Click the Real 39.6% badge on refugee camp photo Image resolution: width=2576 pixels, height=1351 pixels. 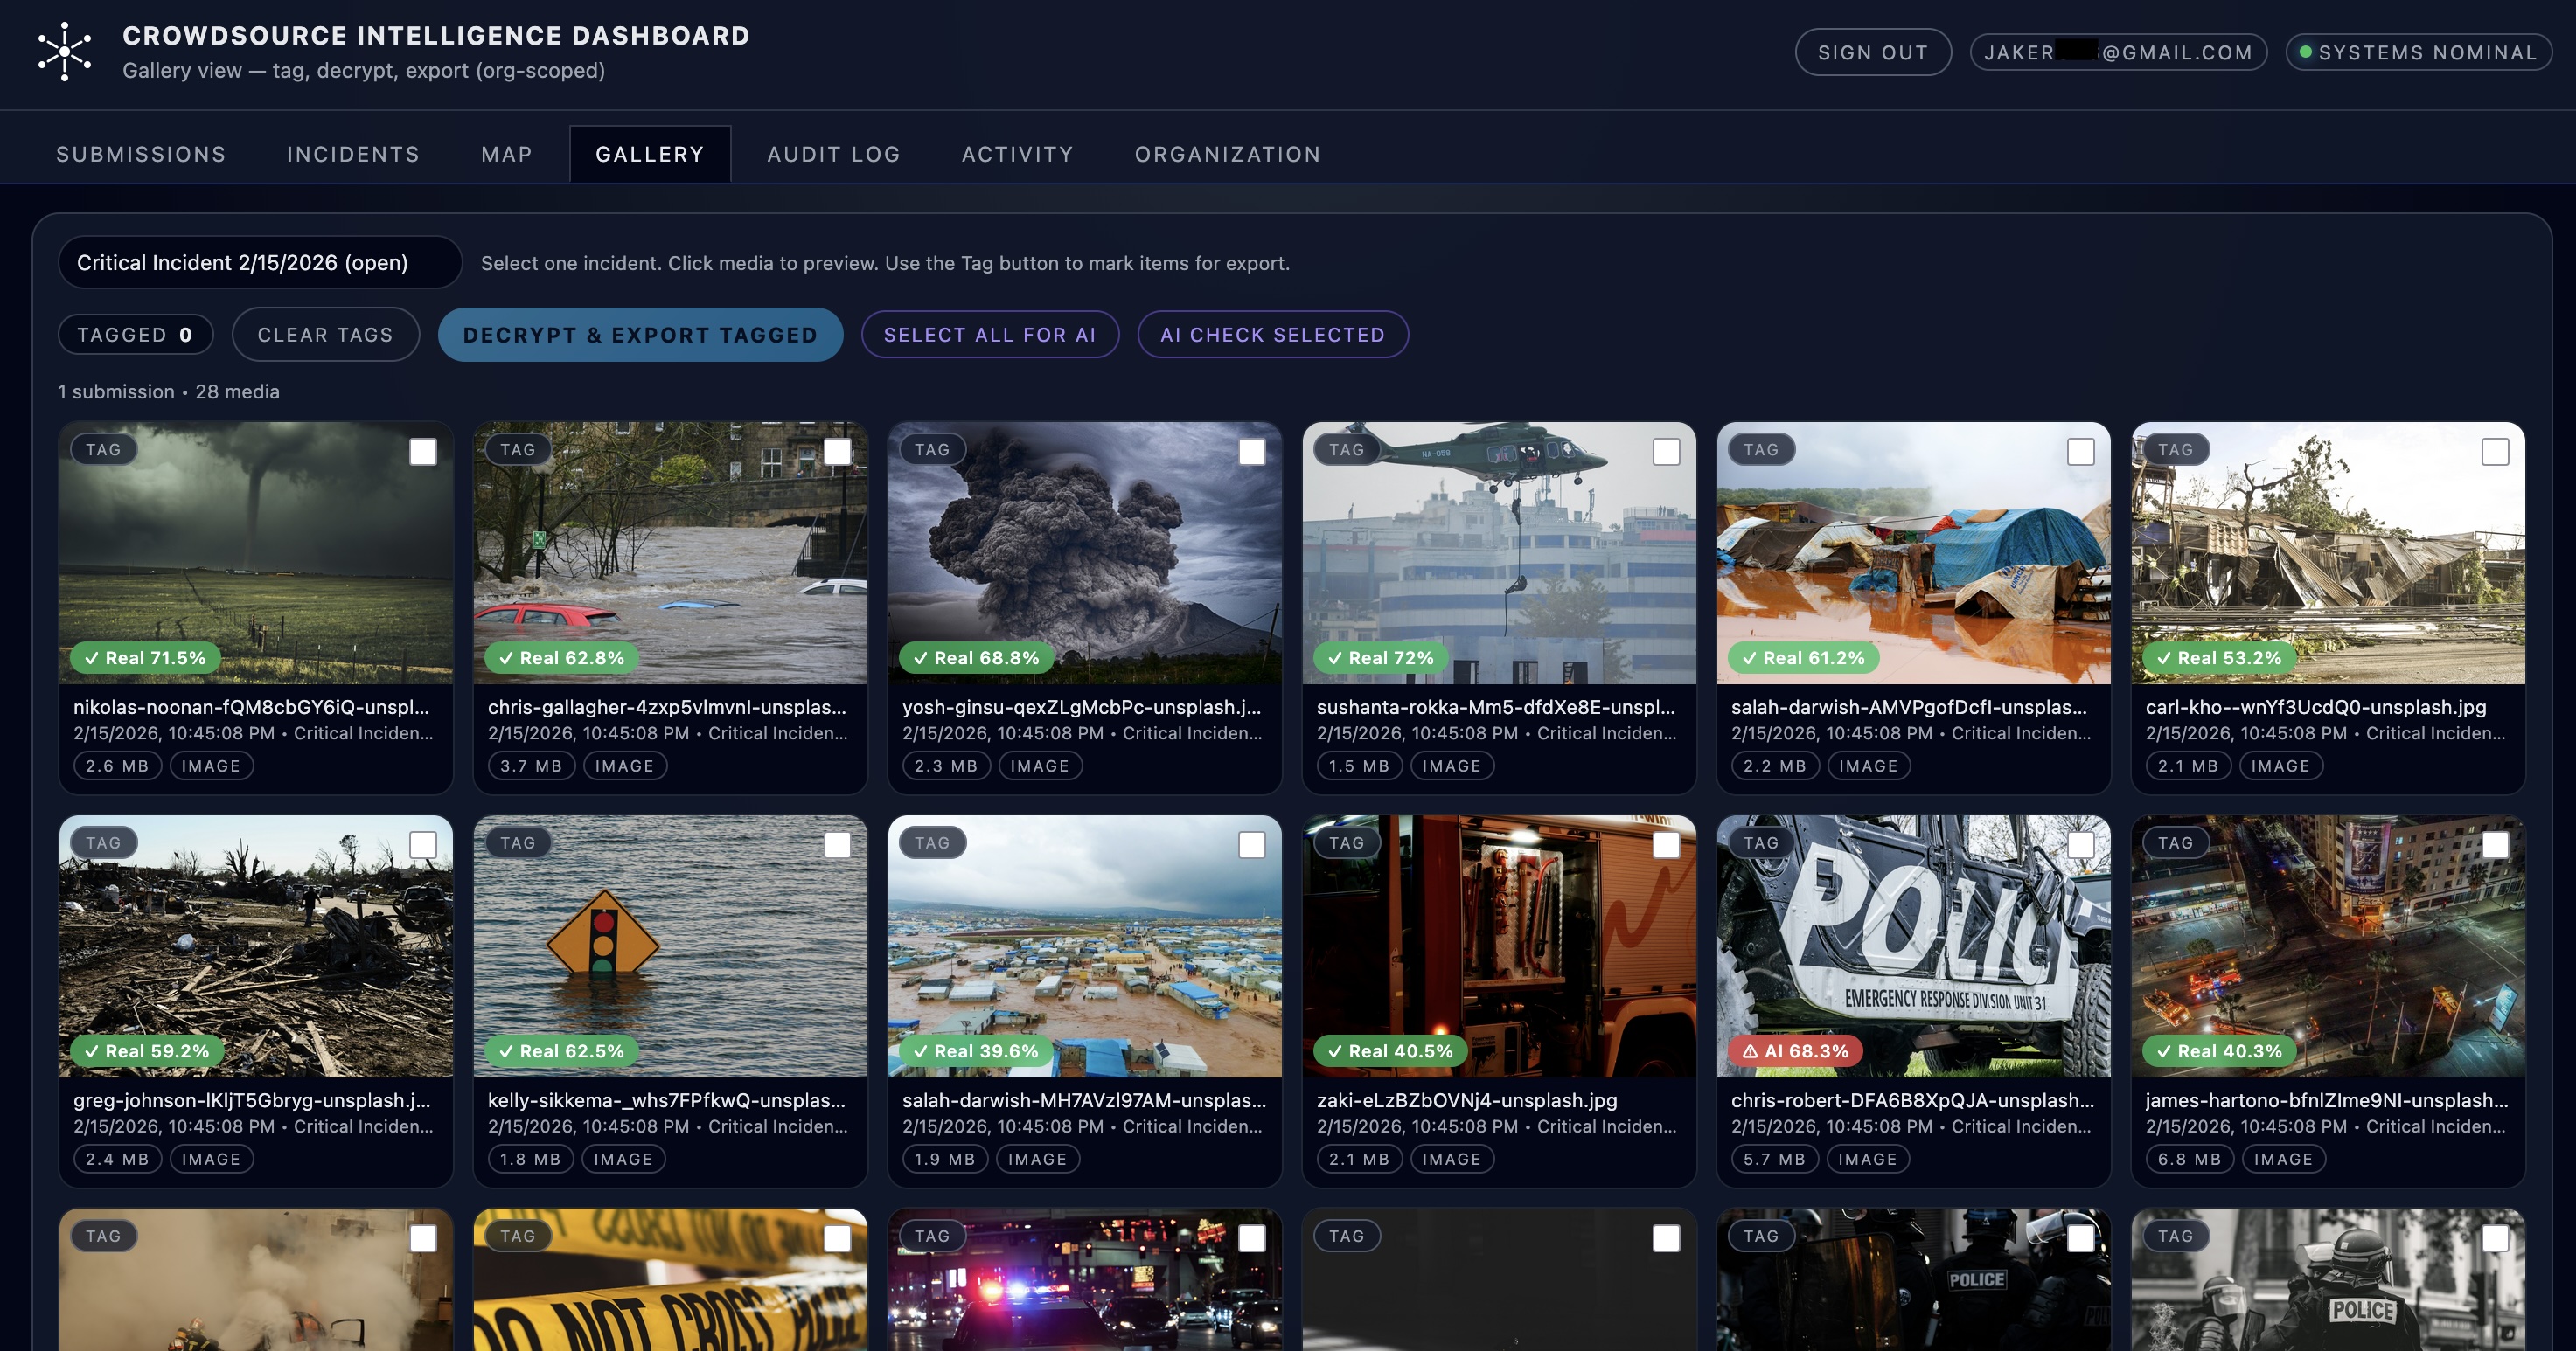972,1051
